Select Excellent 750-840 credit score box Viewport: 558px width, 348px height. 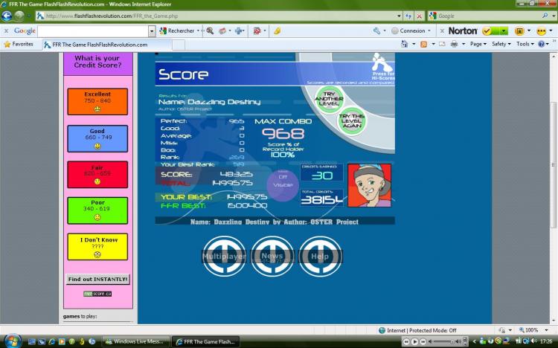click(x=97, y=102)
